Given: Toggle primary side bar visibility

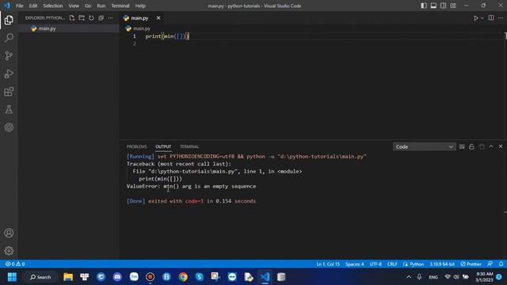Looking at the screenshot, I should (424, 6).
